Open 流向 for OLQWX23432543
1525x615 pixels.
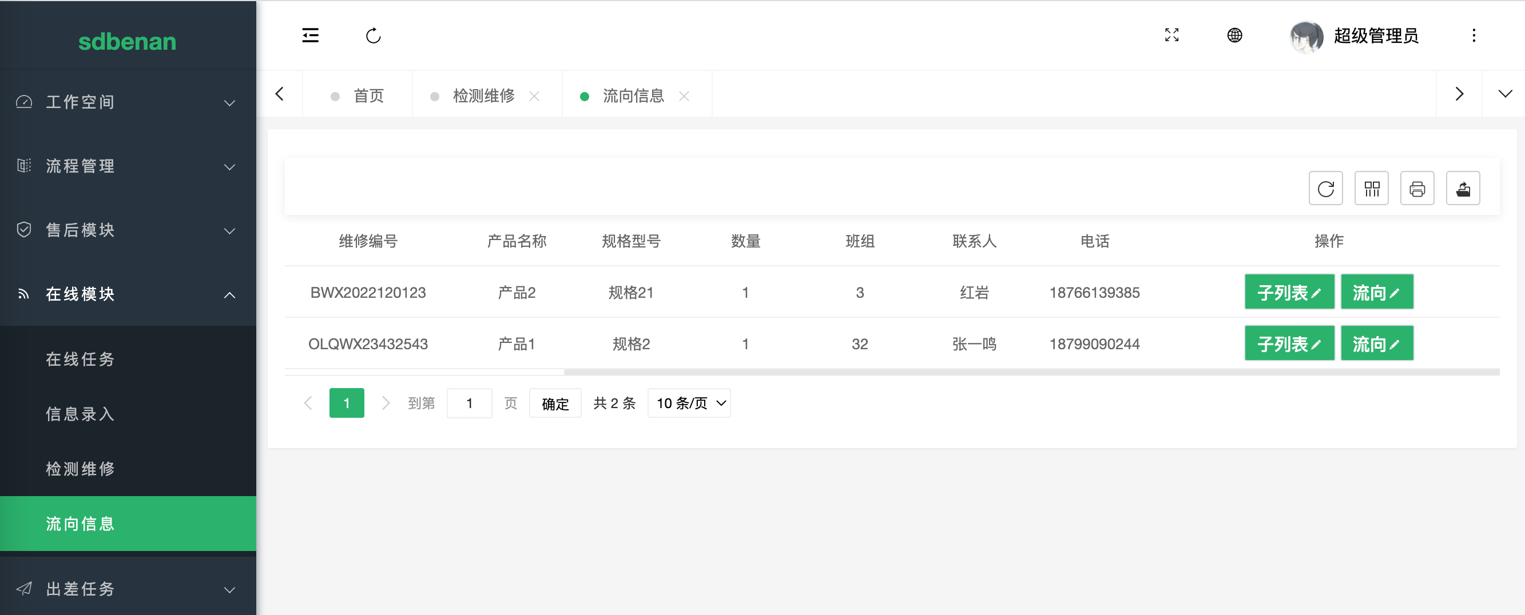(1376, 344)
